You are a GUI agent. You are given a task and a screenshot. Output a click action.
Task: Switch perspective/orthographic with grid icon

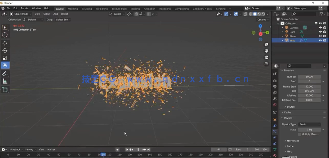266,64
